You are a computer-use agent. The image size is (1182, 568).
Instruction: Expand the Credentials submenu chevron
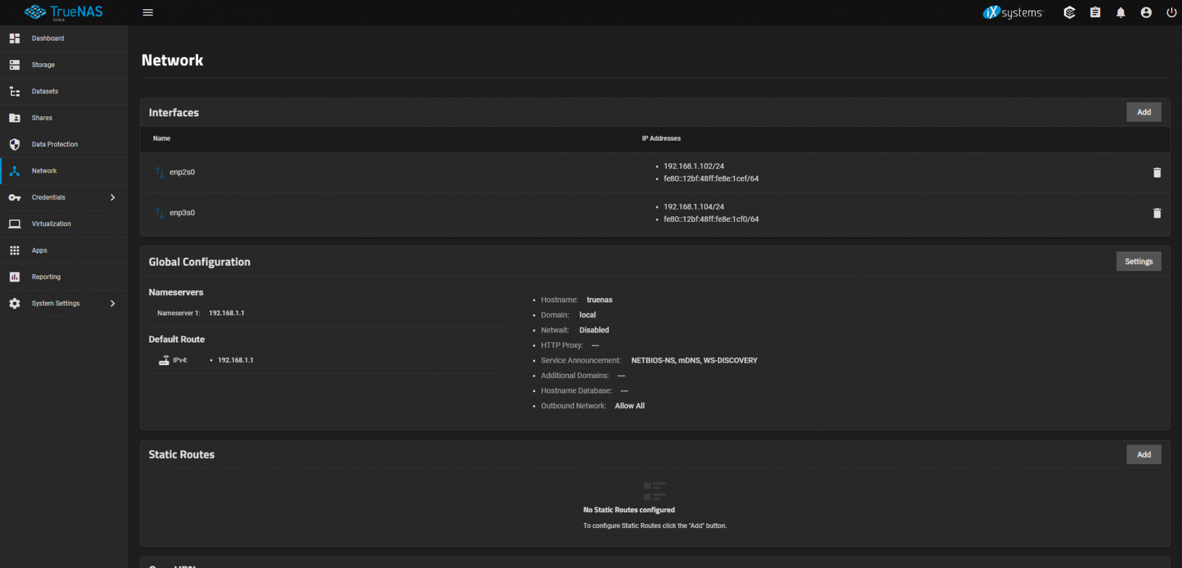[113, 197]
